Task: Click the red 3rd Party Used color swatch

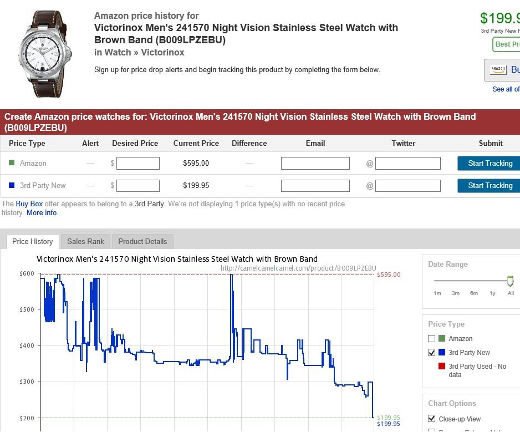Action: coord(441,366)
